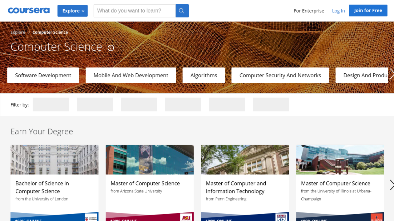The height and width of the screenshot is (221, 394).
Task: Click the Computer Science breadcrumb item
Action: tap(50, 32)
